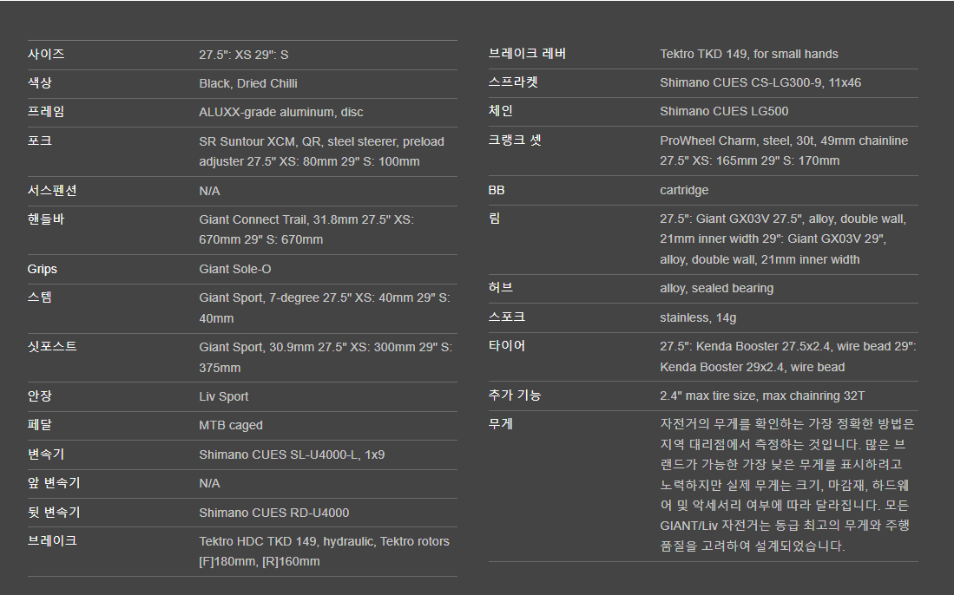Screen dimensions: 954x595
Task: Click the Shimano CUES LG500 chain text
Action: [x=724, y=111]
